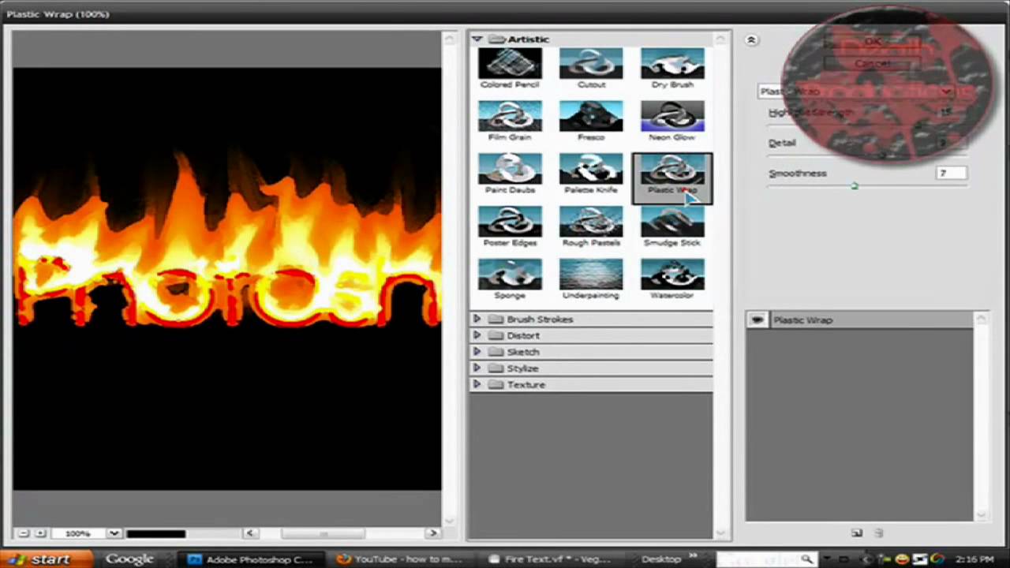Click preview horizontal scrollbar right arrow
Viewport: 1010px width, 568px height.
click(x=432, y=533)
